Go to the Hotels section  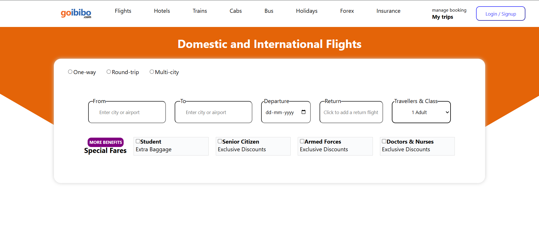pyautogui.click(x=162, y=11)
